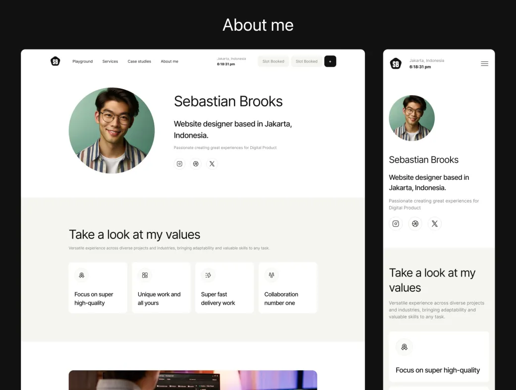Select the Unique work and all yours card
This screenshot has height=390, width=516.
click(161, 288)
